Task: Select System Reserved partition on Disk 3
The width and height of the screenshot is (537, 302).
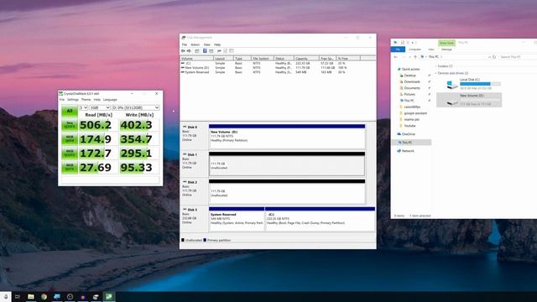Action: pos(237,219)
